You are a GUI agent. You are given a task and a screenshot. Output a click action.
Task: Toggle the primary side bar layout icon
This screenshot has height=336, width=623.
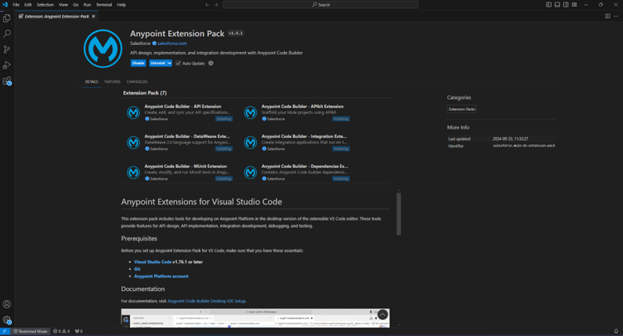click(548, 5)
